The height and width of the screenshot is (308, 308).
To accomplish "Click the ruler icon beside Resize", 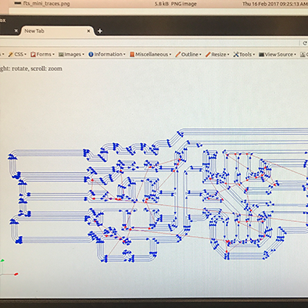I will [x=208, y=55].
